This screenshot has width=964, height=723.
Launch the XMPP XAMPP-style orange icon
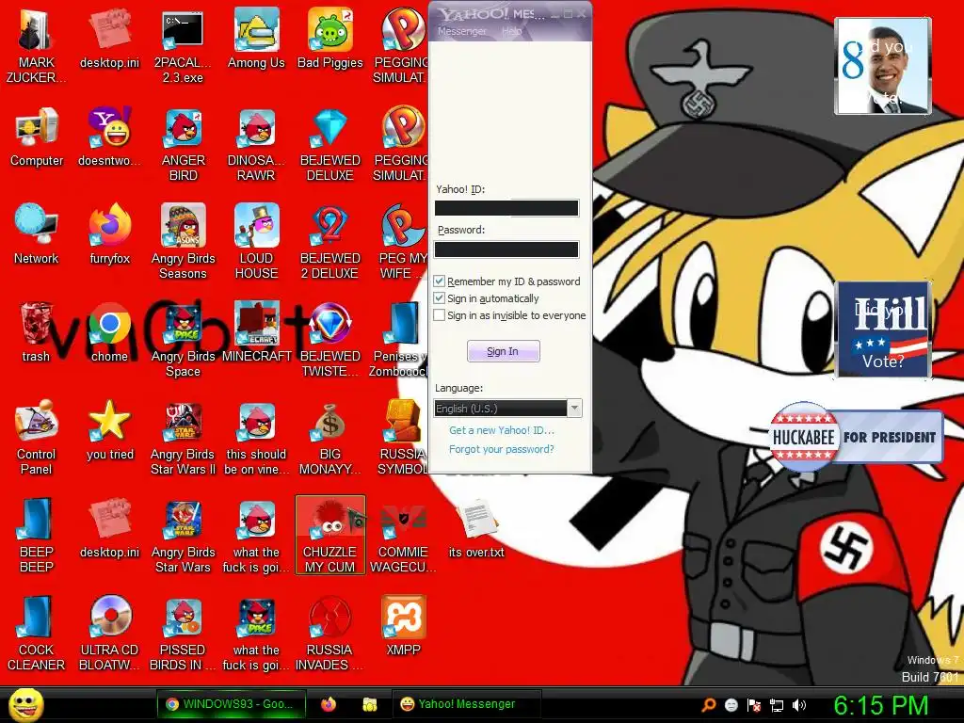point(403,625)
